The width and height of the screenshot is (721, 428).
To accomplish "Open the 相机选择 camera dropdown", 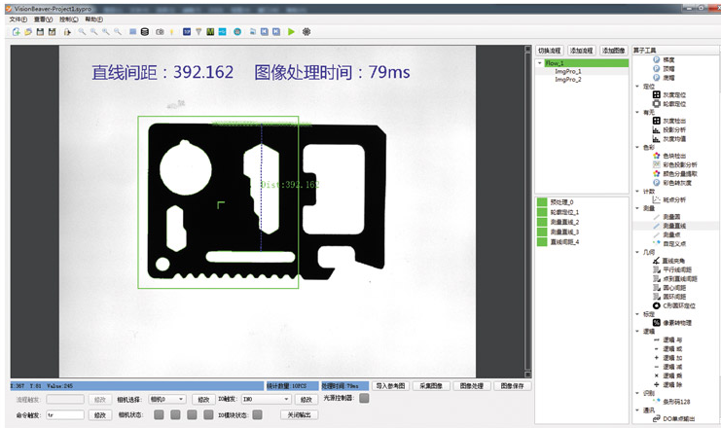I will click(167, 399).
